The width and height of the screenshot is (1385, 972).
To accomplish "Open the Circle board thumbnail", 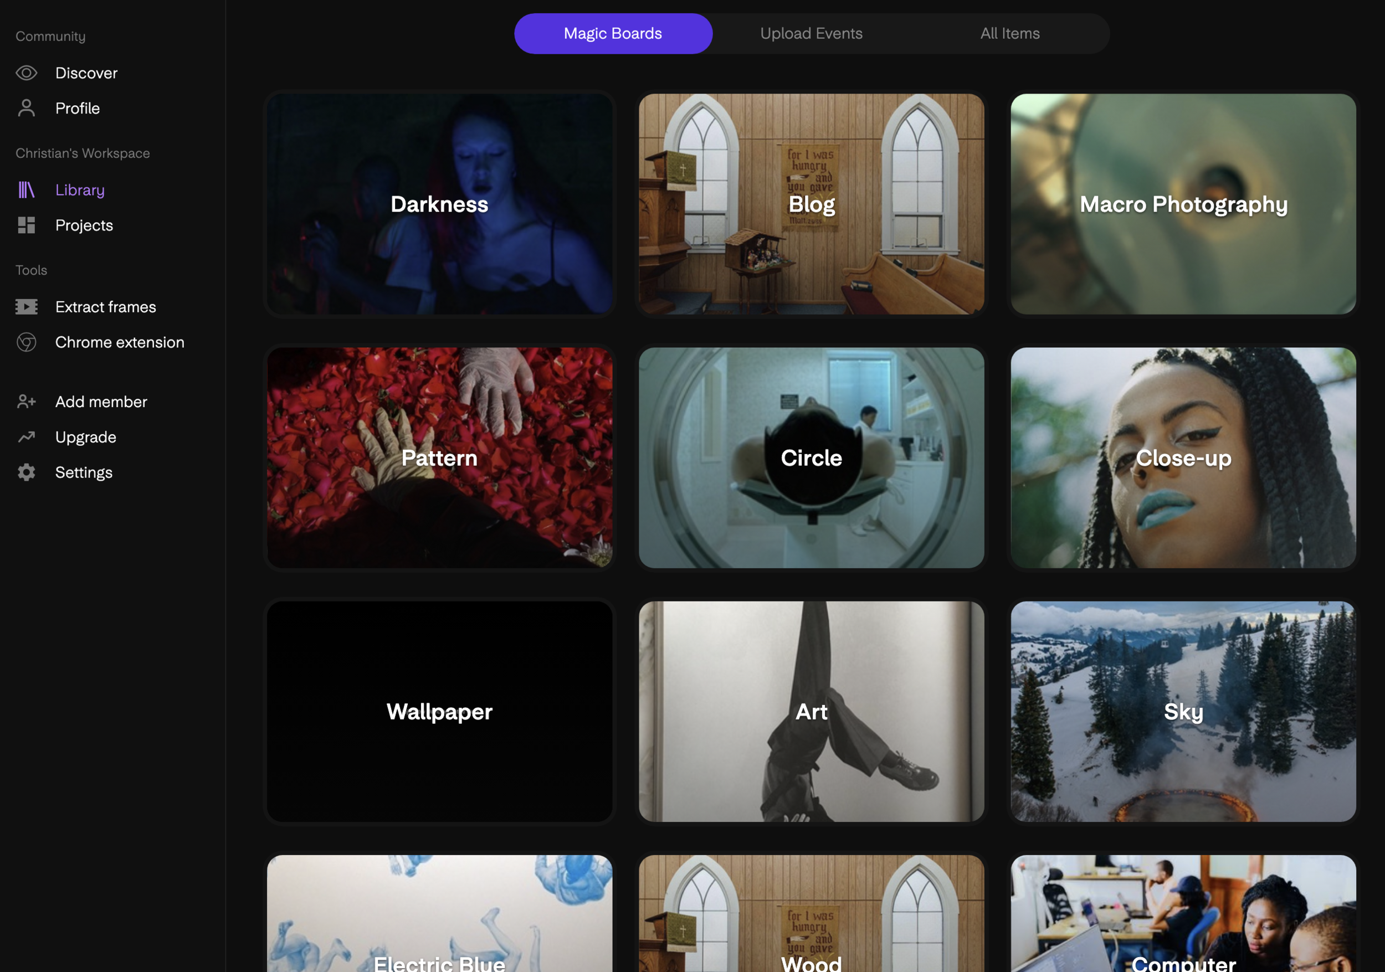I will (x=811, y=457).
